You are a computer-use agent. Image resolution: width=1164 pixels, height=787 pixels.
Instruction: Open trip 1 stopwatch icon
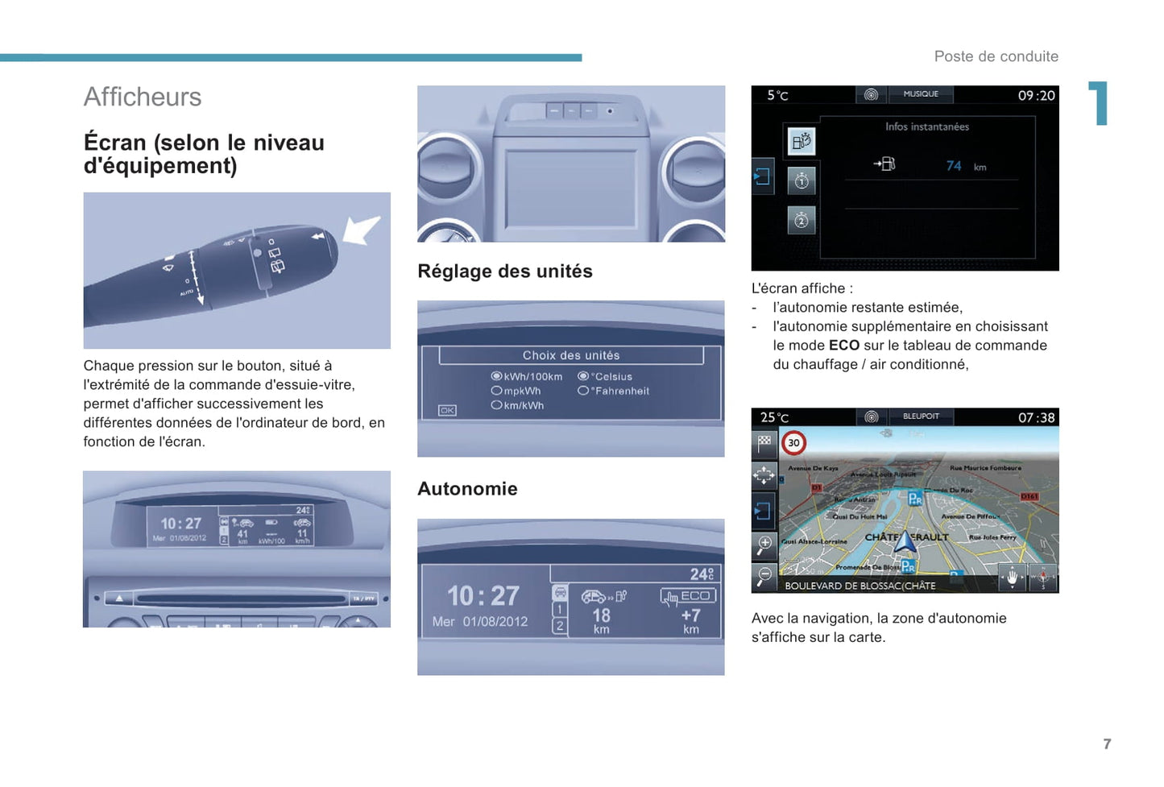pyautogui.click(x=801, y=181)
